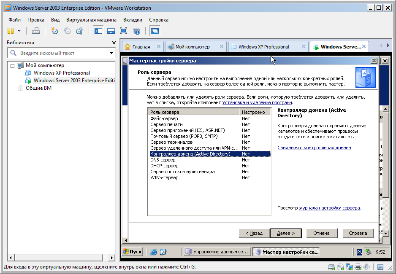
Task: Select DNS-сервер role row
Action: [x=210, y=160]
